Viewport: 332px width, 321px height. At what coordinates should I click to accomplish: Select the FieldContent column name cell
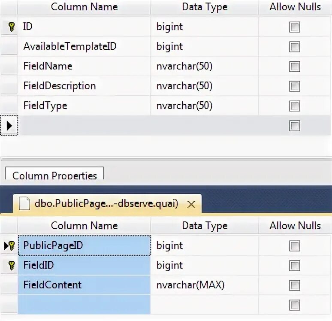point(84,285)
